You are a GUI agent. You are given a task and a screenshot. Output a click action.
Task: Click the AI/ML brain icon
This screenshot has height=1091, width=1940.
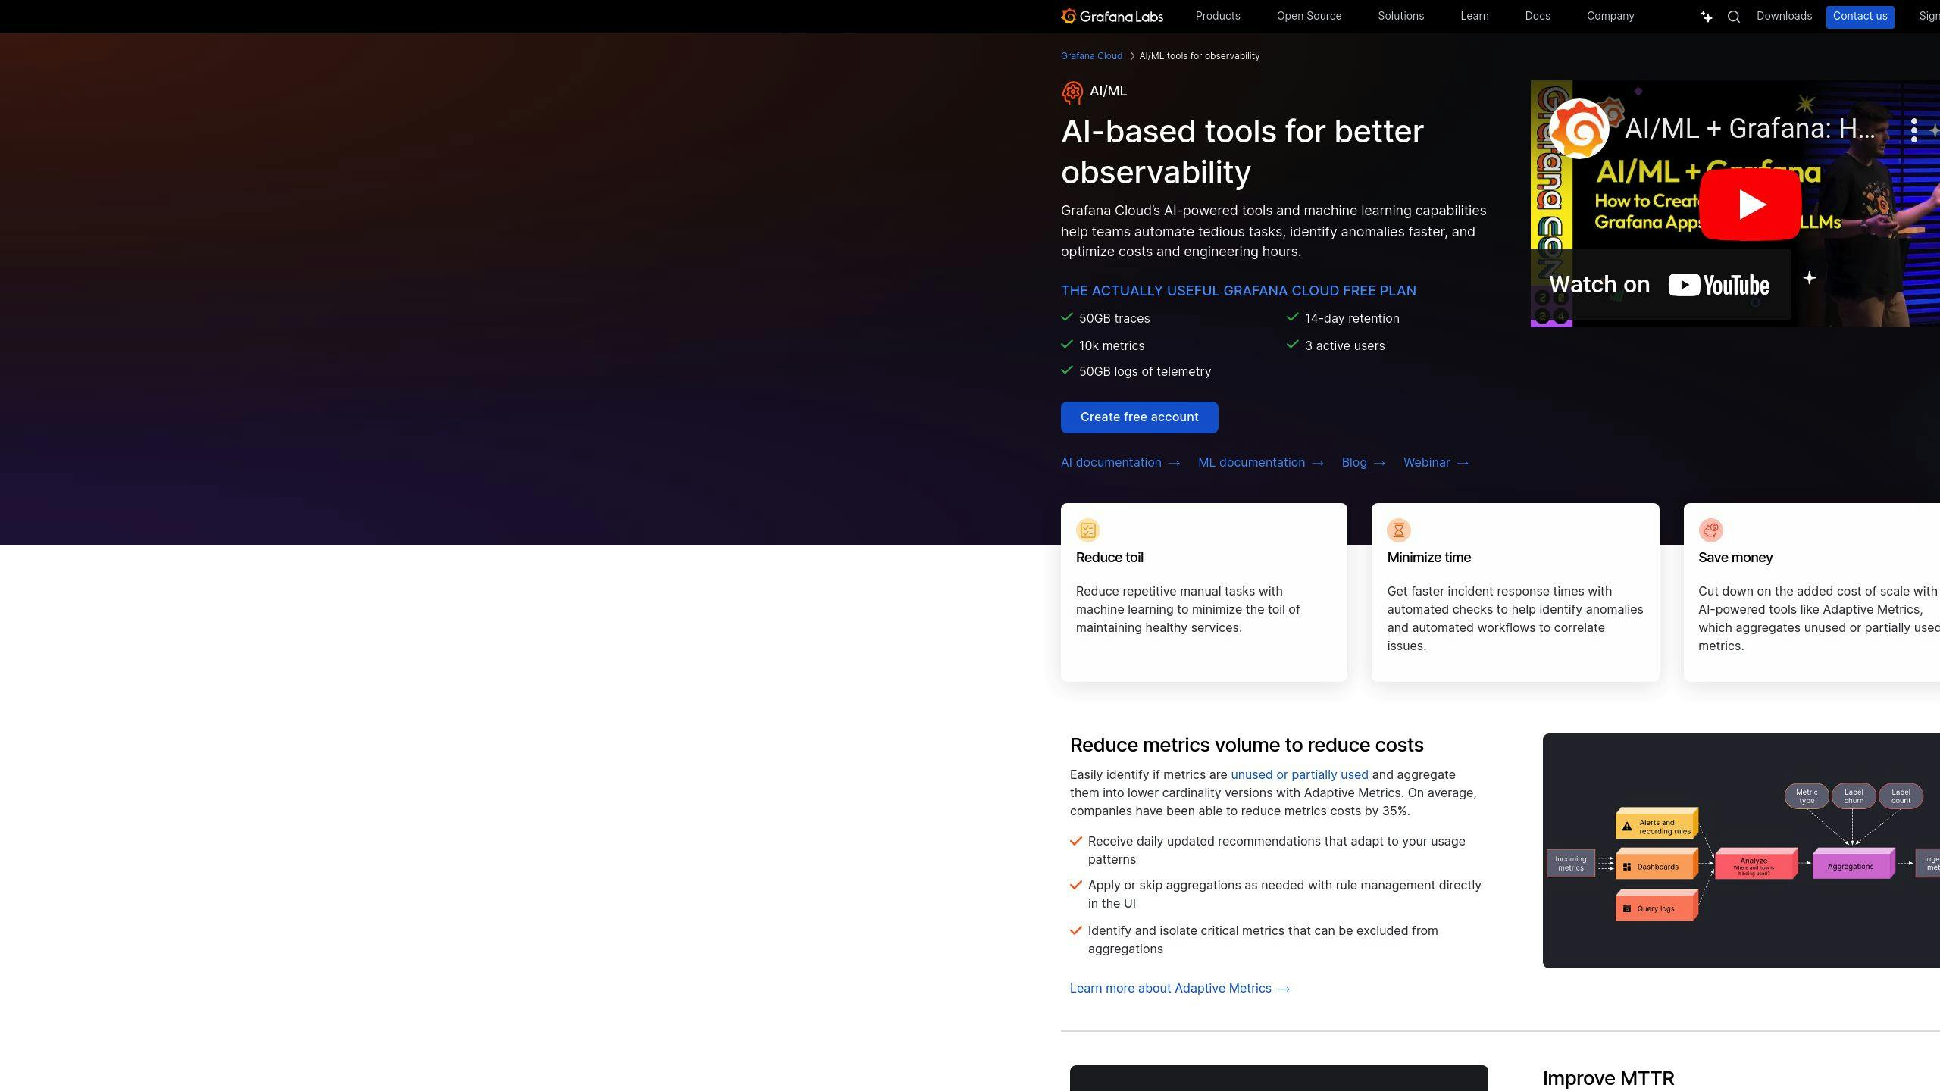coord(1072,92)
